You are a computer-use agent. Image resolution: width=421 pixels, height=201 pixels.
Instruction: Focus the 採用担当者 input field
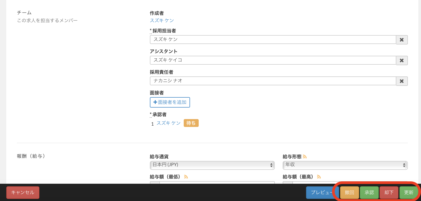[273, 40]
